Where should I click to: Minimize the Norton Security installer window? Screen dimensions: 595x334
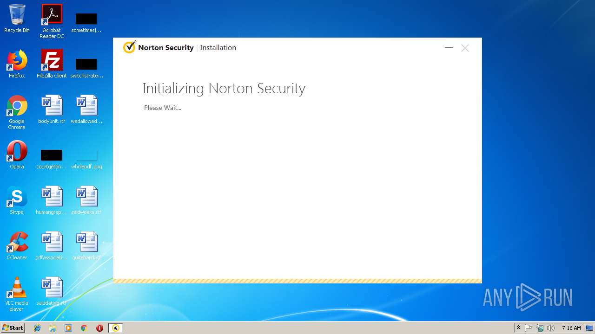pos(449,48)
